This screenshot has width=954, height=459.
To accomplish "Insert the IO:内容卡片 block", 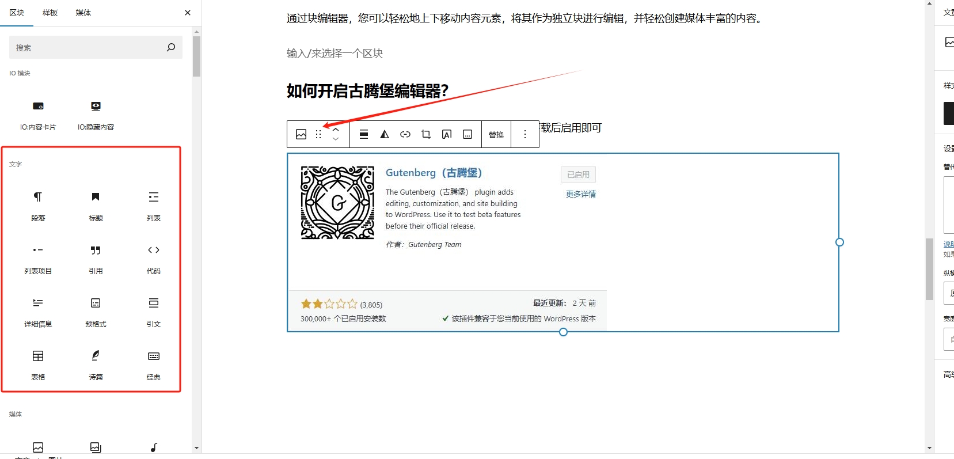I will click(38, 115).
